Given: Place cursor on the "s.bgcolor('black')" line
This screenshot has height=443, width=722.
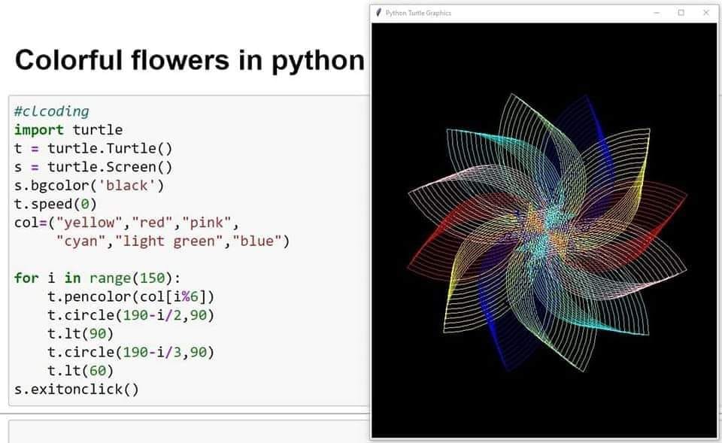Looking at the screenshot, I should click(89, 186).
